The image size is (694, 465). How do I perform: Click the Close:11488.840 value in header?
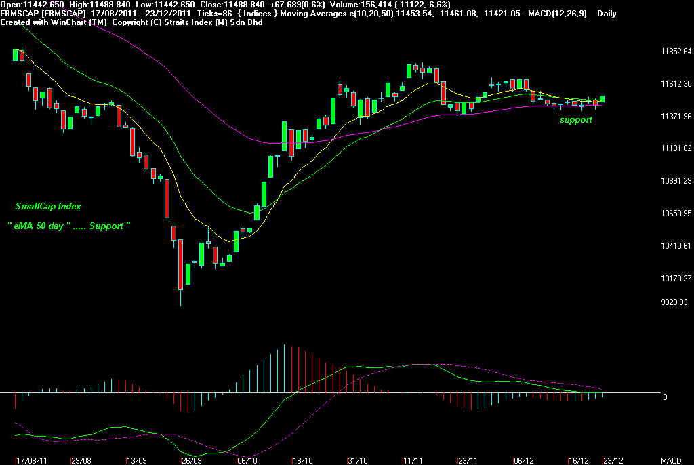[x=232, y=5]
